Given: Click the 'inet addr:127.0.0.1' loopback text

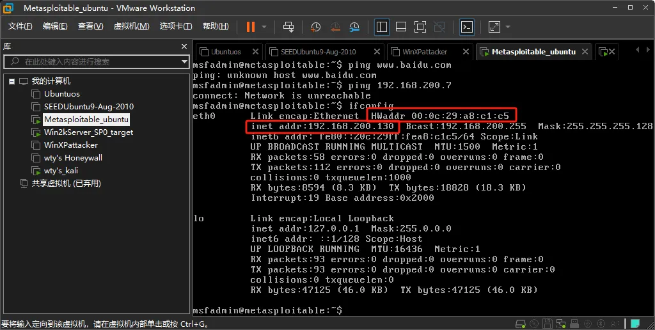Looking at the screenshot, I should coord(305,228).
